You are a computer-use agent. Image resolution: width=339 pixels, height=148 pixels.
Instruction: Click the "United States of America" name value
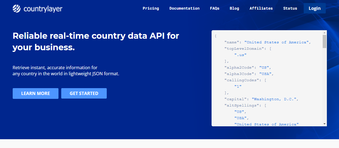point(277,42)
